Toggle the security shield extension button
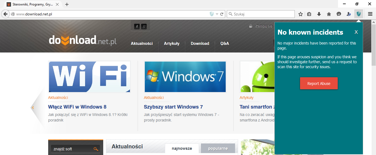Screen dimensions: 376x155 [359, 14]
